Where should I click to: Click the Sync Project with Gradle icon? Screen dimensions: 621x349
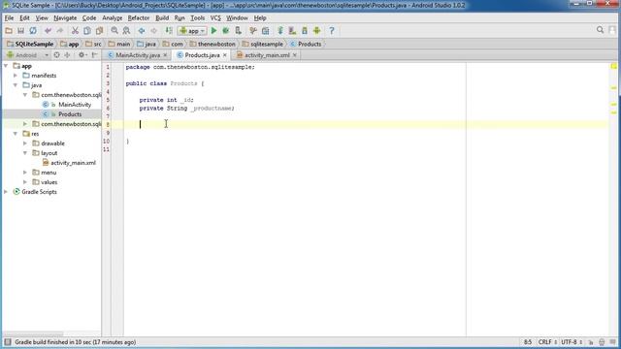(x=280, y=30)
